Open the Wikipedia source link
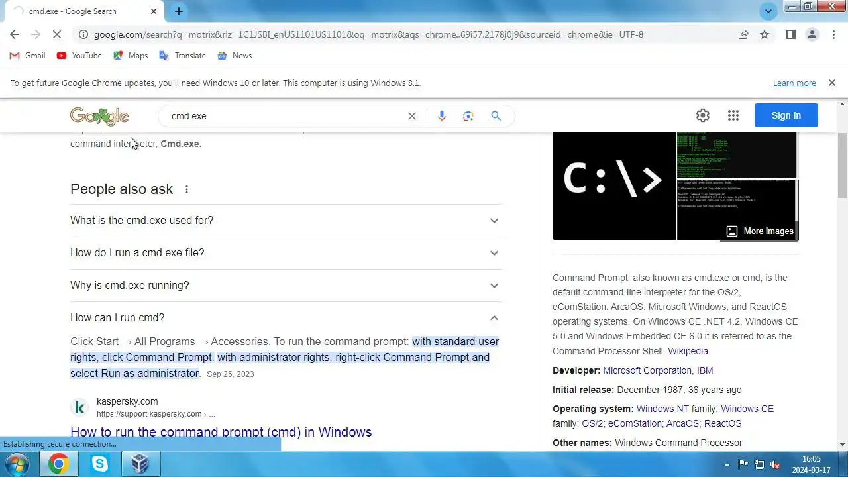The width and height of the screenshot is (848, 477). [x=688, y=351]
